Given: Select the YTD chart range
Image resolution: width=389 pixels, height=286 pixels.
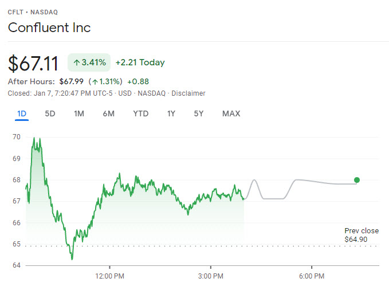Looking at the screenshot, I should 141,113.
